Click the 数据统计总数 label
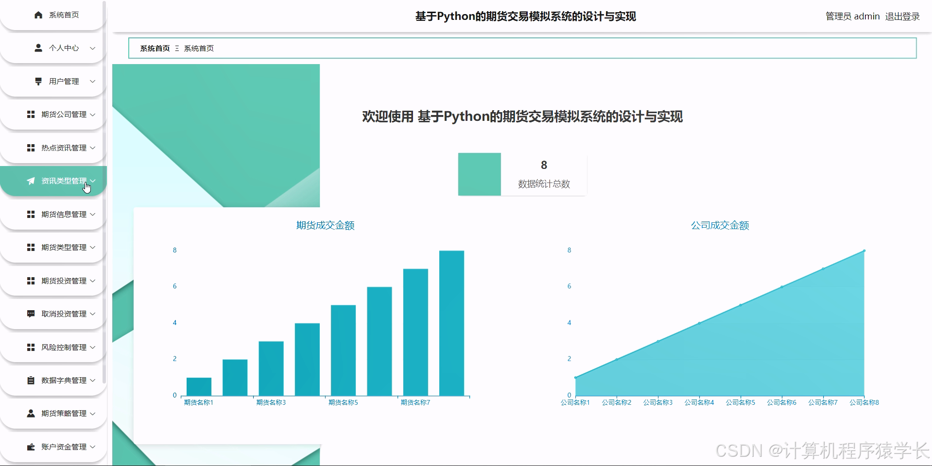 (544, 184)
